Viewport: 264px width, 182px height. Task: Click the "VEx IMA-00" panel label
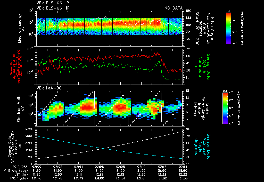[49, 88]
